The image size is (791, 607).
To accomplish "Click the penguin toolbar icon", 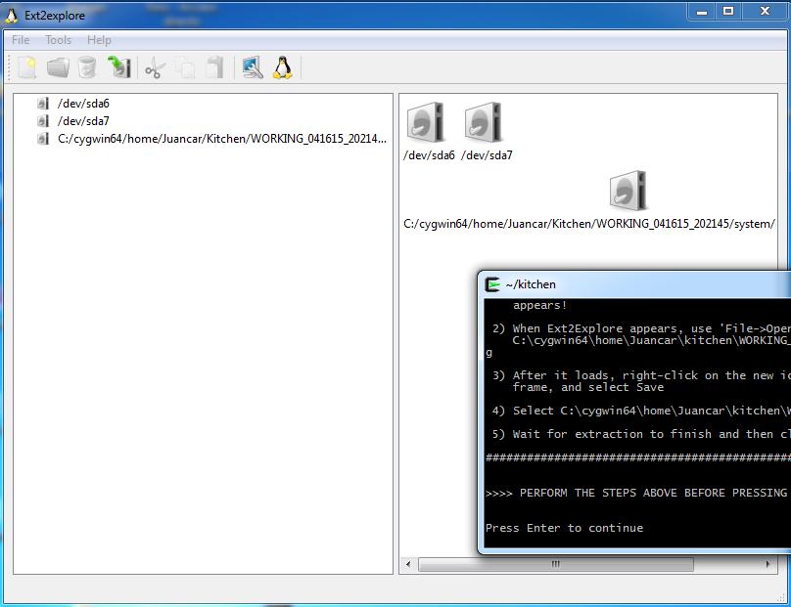I will tap(283, 67).
